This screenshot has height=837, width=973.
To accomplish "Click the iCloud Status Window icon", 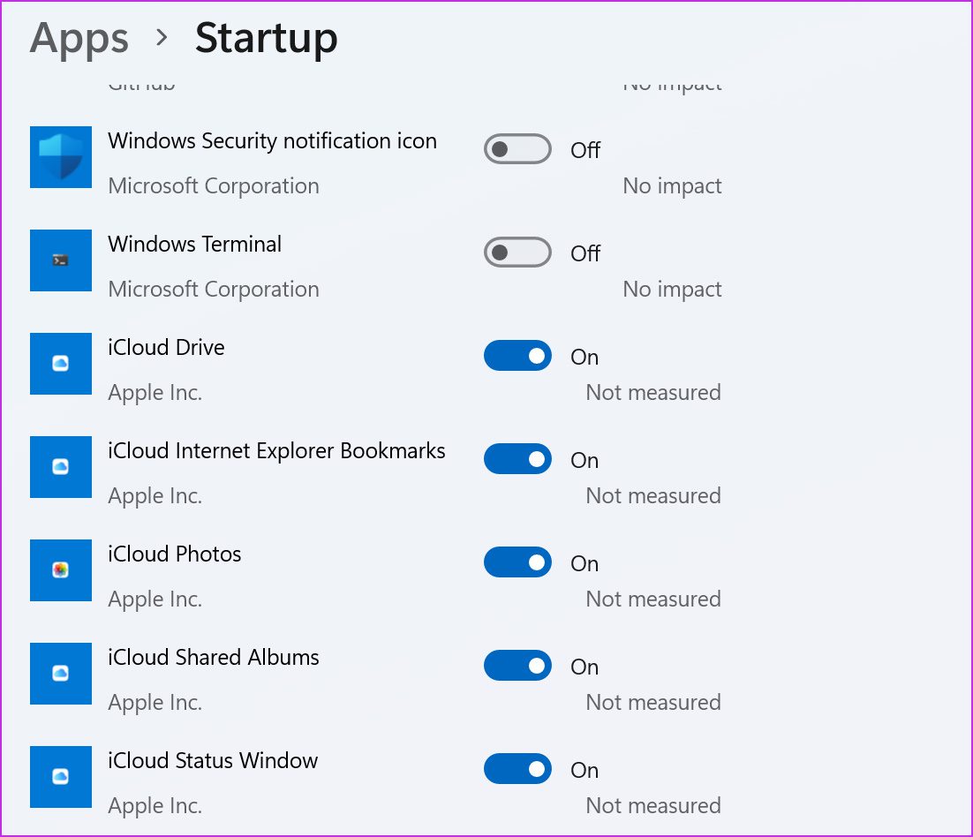I will click(x=61, y=777).
